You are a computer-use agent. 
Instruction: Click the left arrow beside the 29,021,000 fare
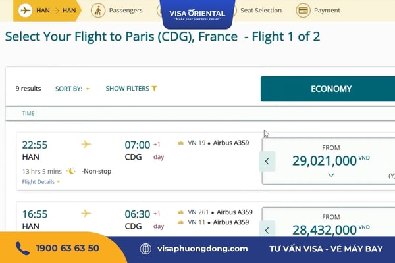coord(267,161)
